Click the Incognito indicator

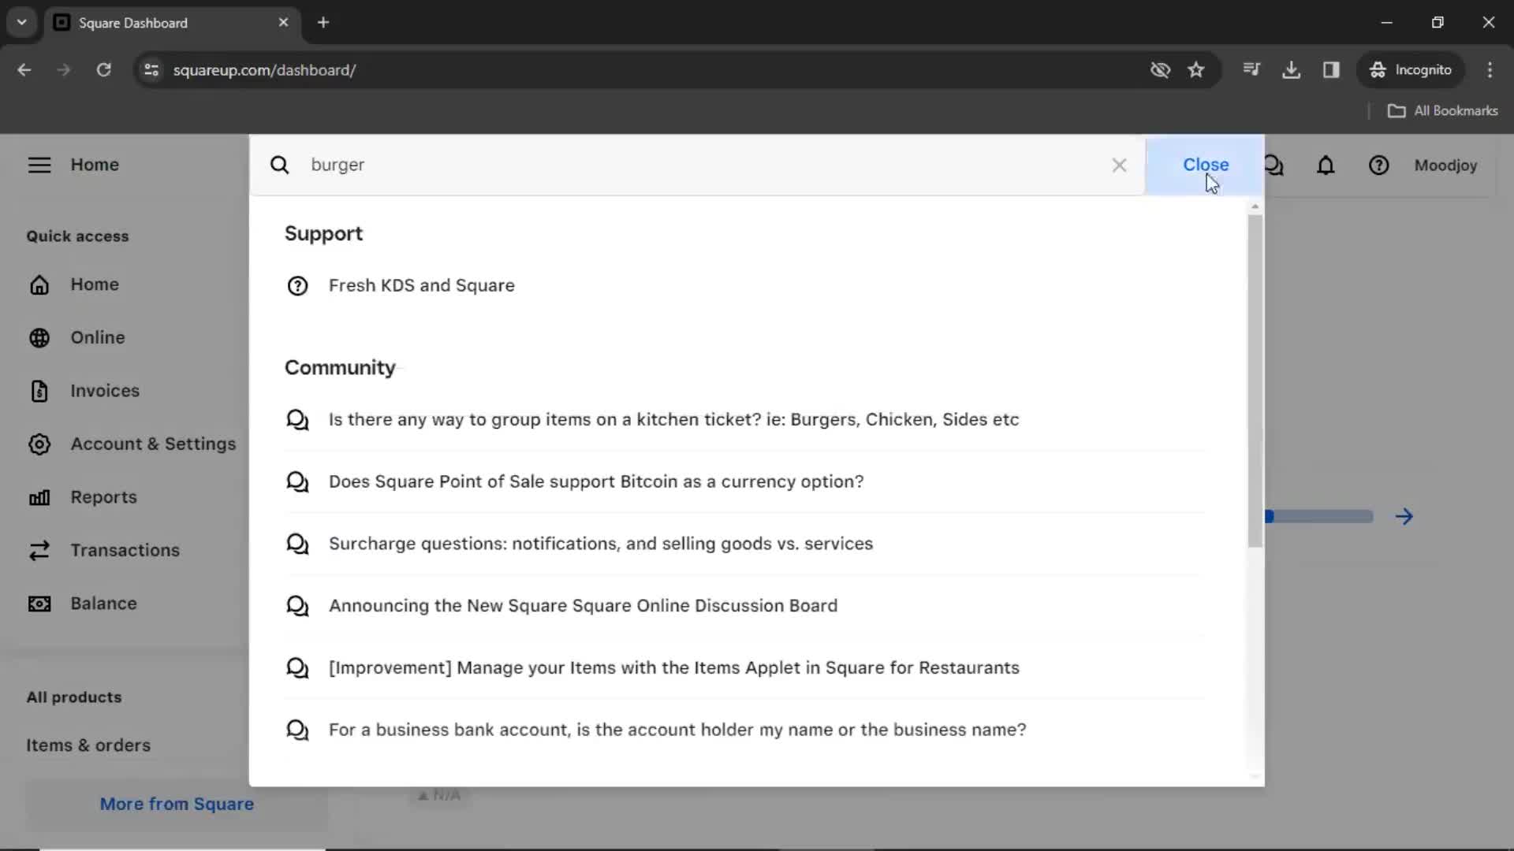[1411, 70]
